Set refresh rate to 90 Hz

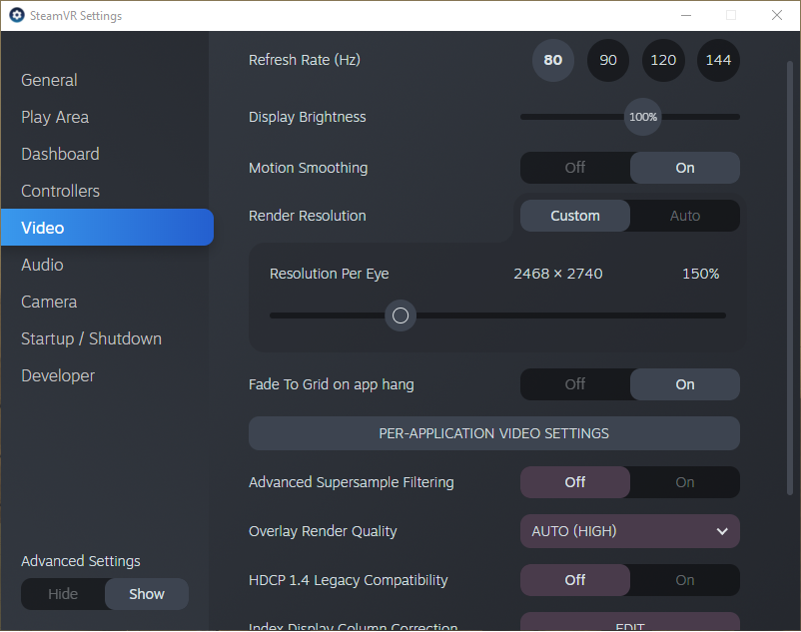click(x=608, y=60)
